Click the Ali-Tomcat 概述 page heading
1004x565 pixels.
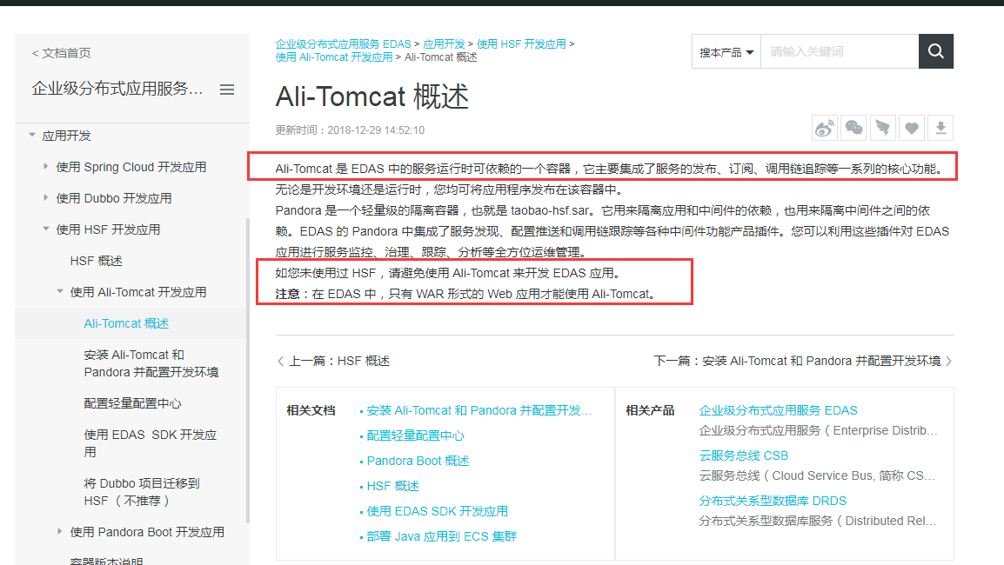tap(372, 96)
